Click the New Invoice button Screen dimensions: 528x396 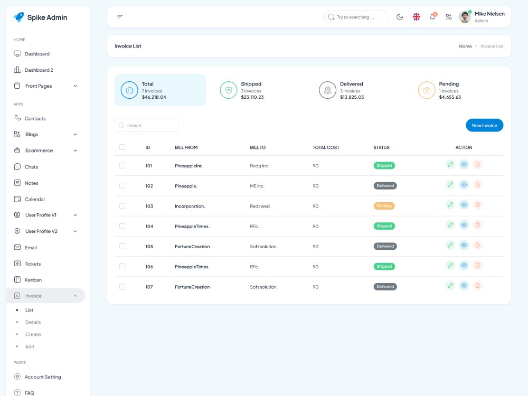click(484, 125)
